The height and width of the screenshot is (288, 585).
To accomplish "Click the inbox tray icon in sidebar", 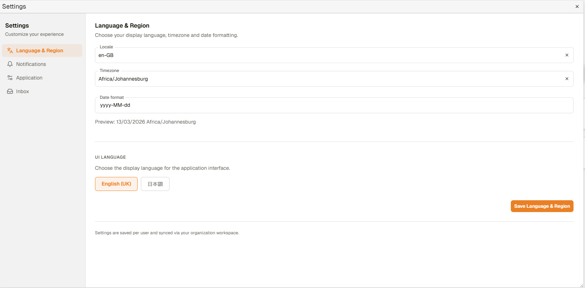I will [x=10, y=91].
